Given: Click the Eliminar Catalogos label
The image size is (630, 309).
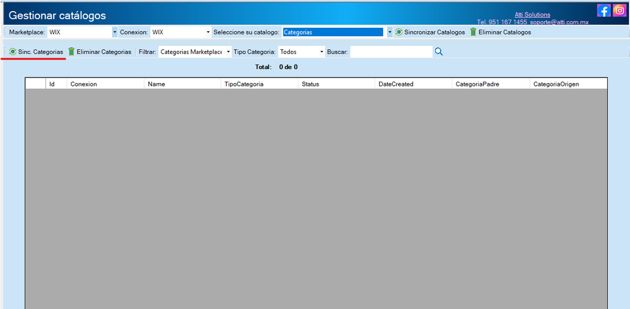Looking at the screenshot, I should pyautogui.click(x=504, y=32).
